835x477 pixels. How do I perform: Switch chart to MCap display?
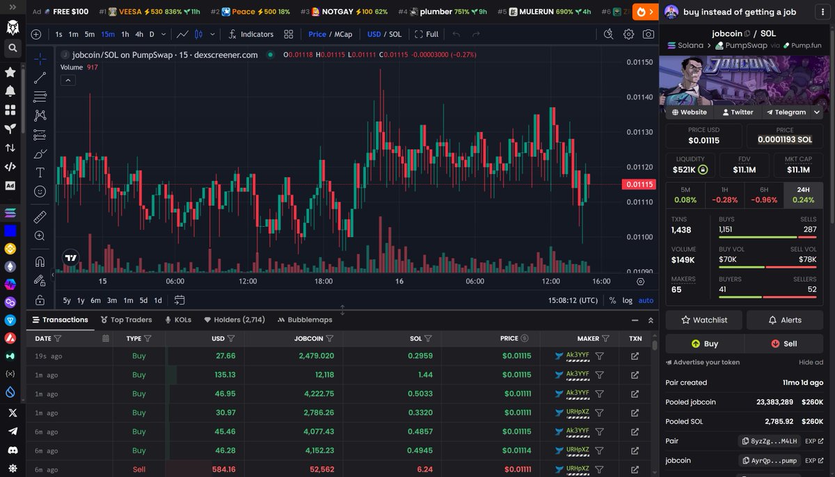pyautogui.click(x=343, y=34)
